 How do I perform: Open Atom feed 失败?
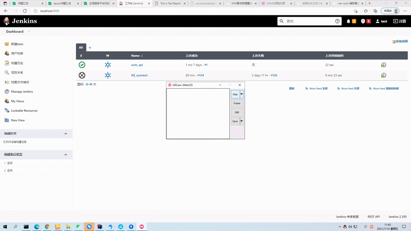tap(348, 89)
